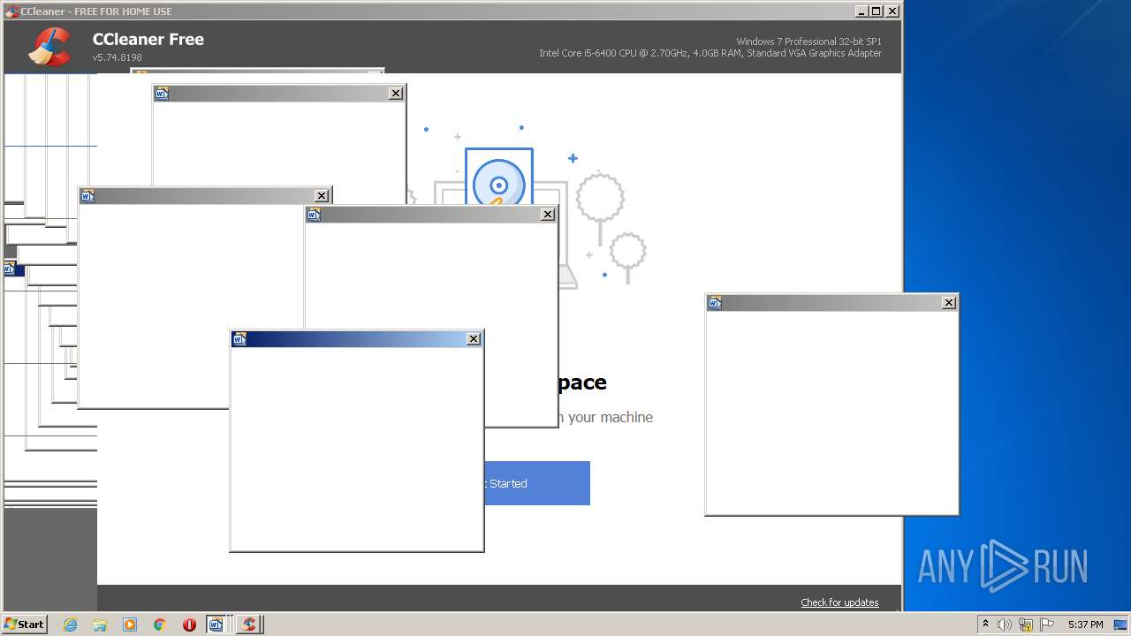
Task: Close the leftmost large blank Word window
Action: [x=322, y=196]
